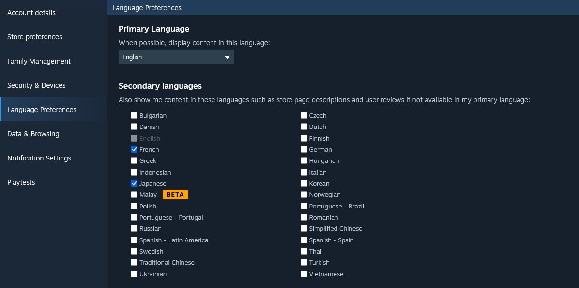Viewport: 579px width, 288px height.
Task: Click the orange BETA badge
Action: click(175, 194)
